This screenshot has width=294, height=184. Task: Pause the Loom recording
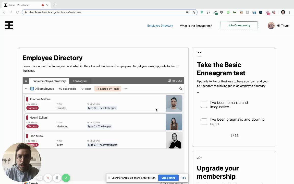pyautogui.click(x=57, y=178)
